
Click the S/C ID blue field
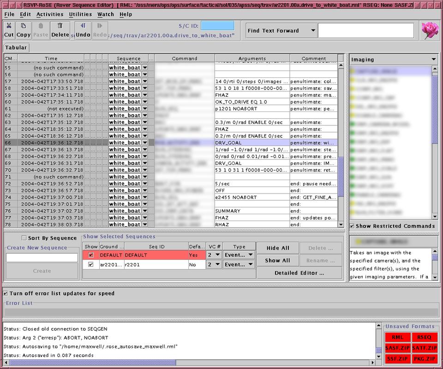click(x=217, y=26)
